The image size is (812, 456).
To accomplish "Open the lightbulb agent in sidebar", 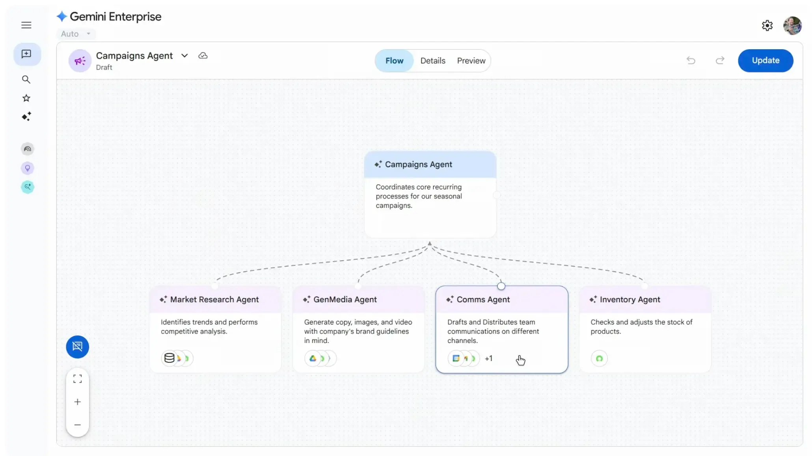I will (28, 168).
